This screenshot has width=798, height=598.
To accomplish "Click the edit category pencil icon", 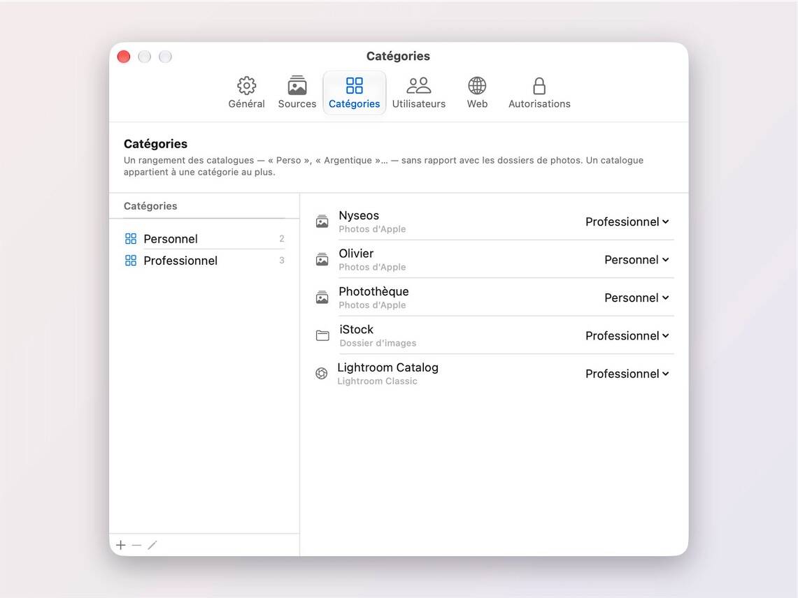I will click(x=152, y=545).
